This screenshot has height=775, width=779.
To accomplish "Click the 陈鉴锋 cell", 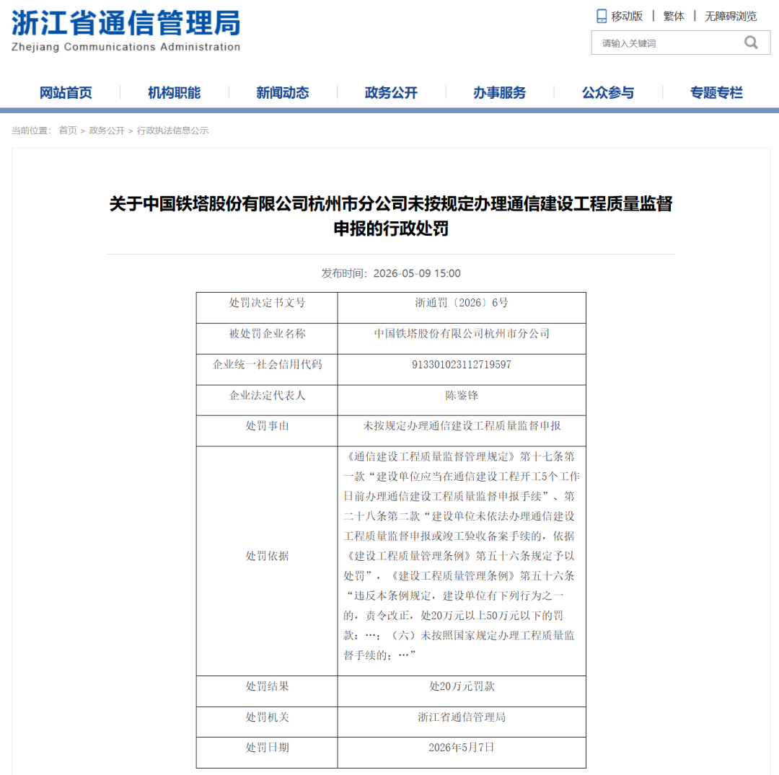I will click(x=462, y=400).
